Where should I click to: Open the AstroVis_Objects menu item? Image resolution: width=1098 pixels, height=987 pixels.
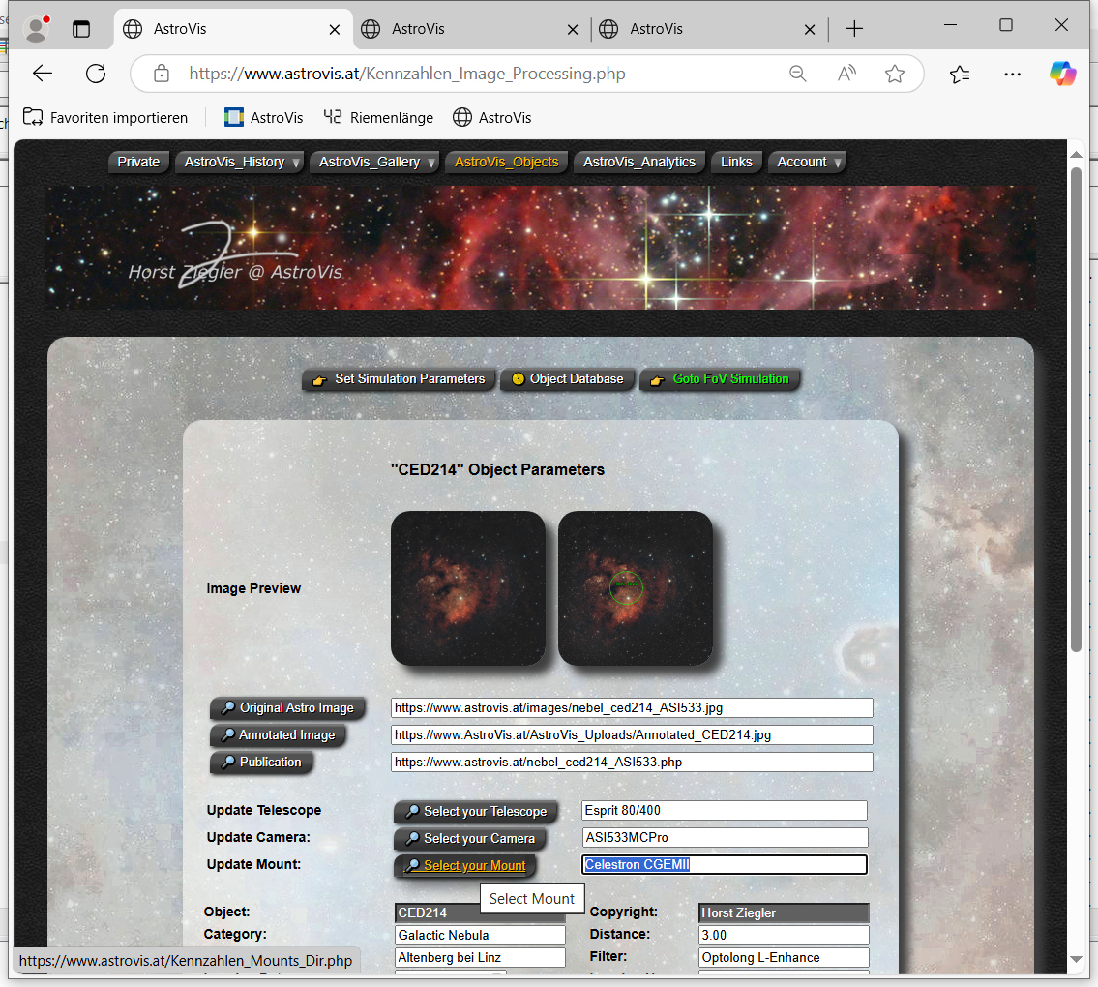click(506, 162)
